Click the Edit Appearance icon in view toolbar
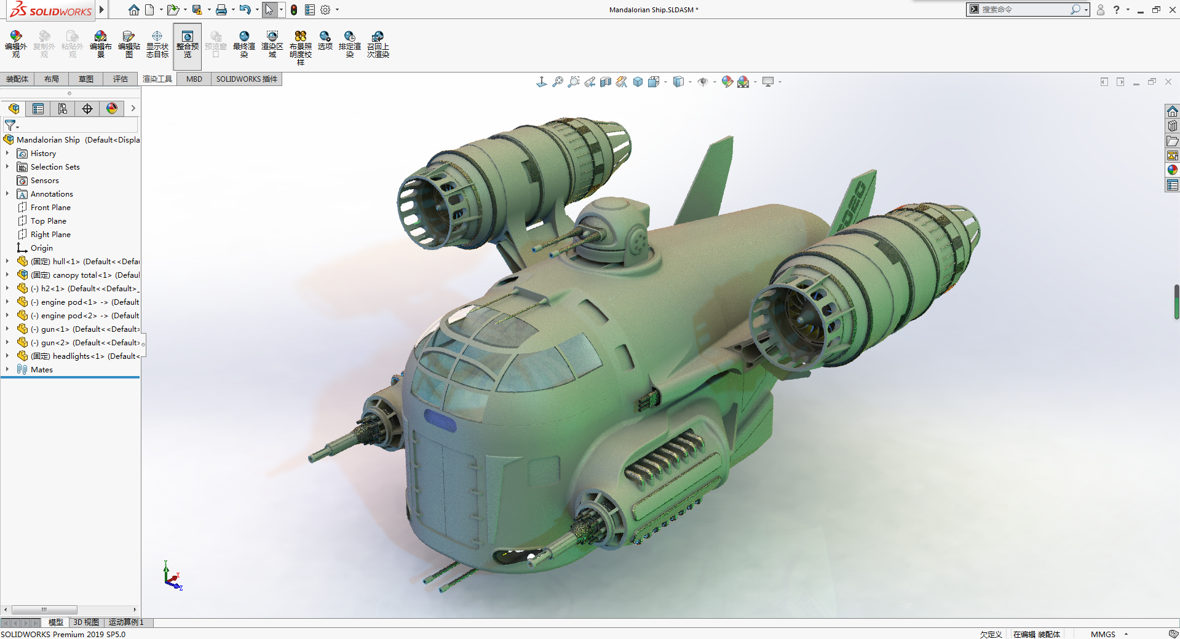The height and width of the screenshot is (639, 1180). [727, 82]
